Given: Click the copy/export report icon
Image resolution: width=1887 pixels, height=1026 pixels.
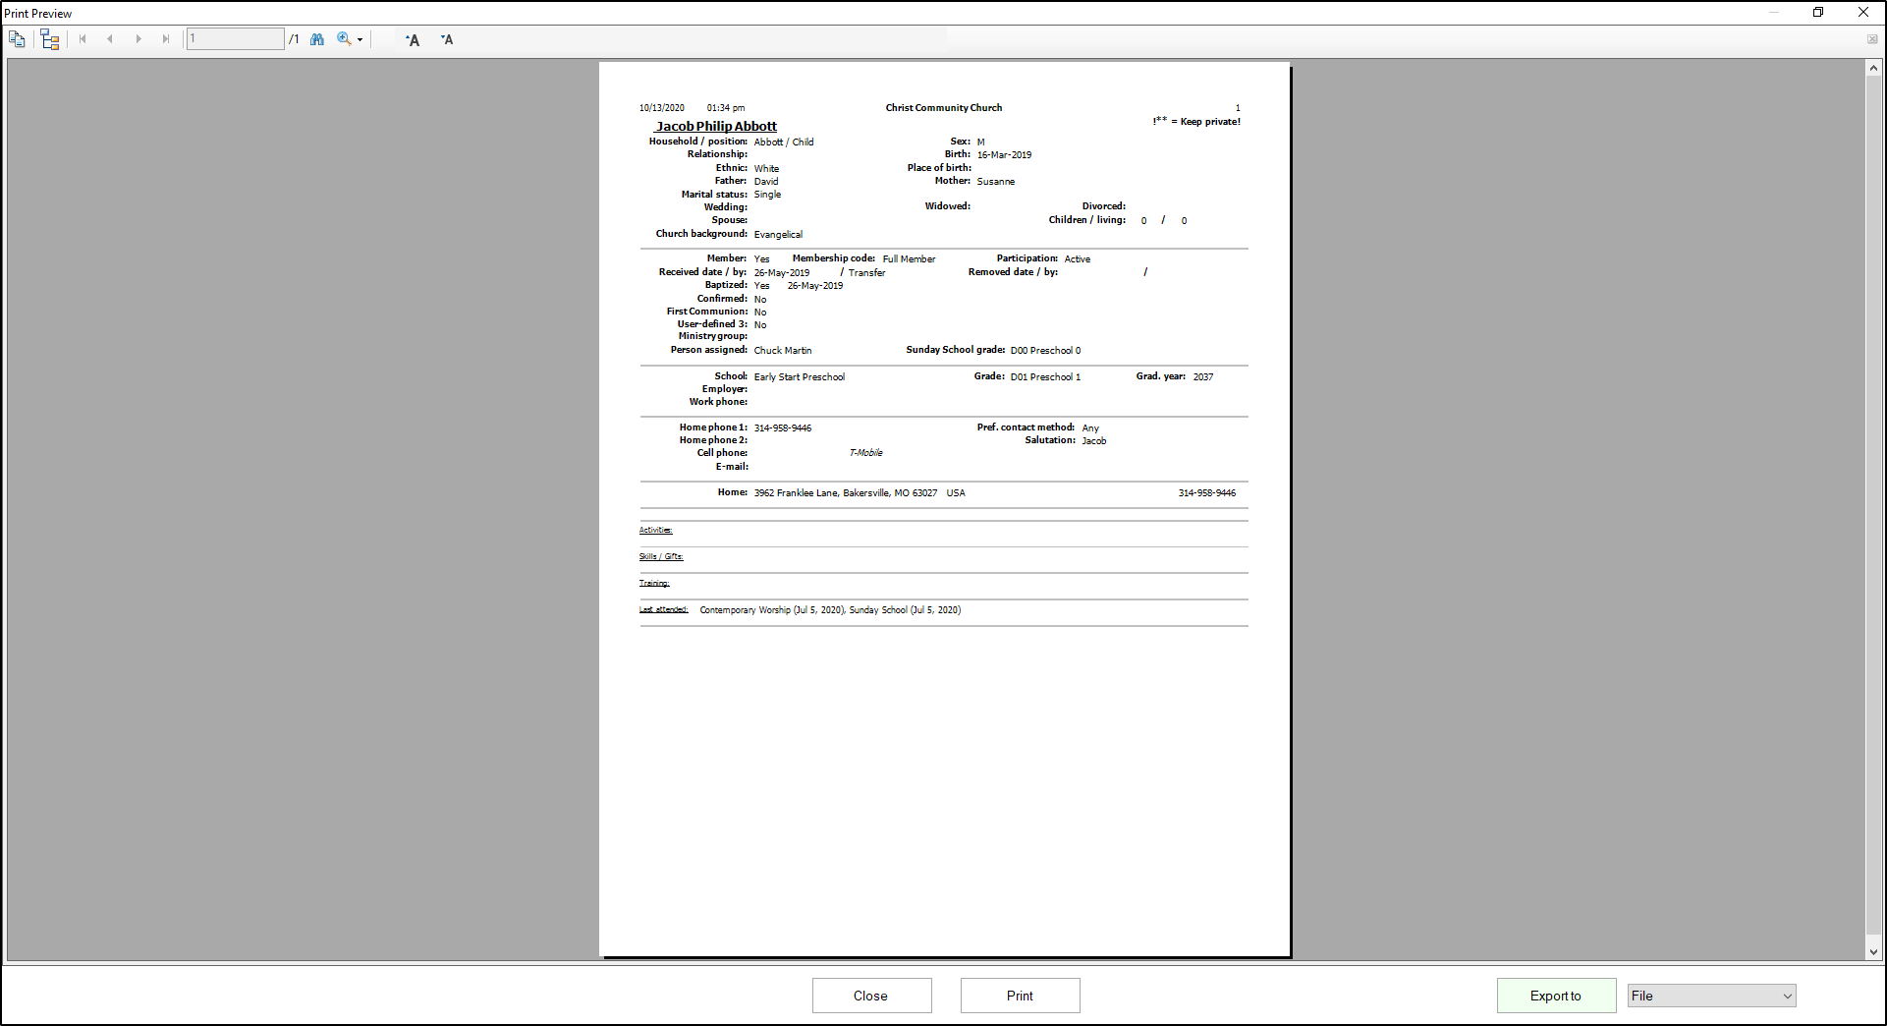Looking at the screenshot, I should coord(17,39).
